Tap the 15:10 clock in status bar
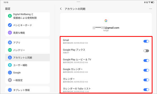The image size is (157, 94). pos(6,2)
